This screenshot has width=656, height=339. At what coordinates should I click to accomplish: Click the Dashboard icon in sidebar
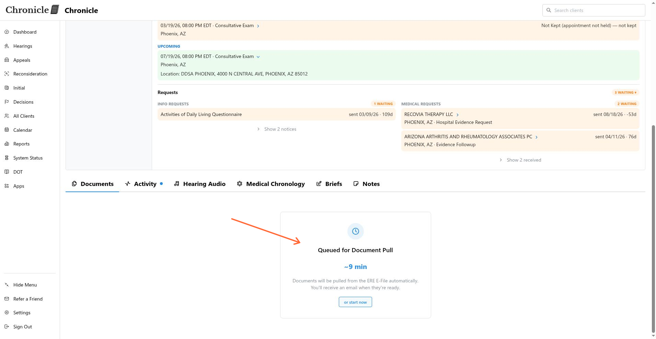click(x=7, y=32)
